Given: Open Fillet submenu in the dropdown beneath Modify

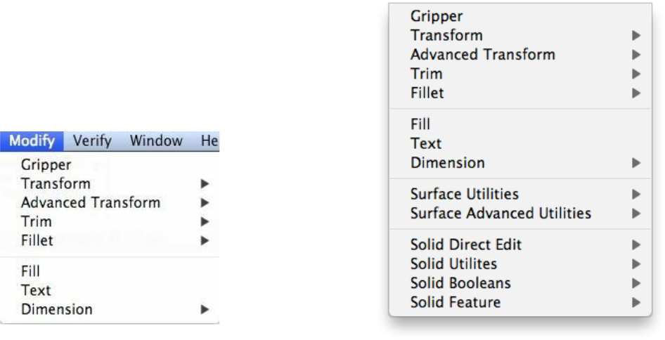Looking at the screenshot, I should tap(37, 240).
